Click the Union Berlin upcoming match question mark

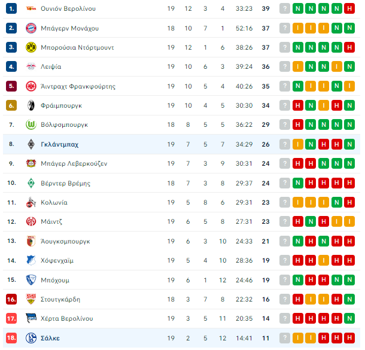click(x=285, y=8)
